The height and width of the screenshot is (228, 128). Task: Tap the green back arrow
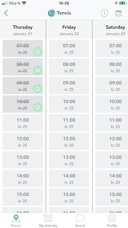pos(6,13)
